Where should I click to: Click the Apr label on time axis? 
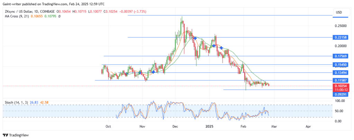pyautogui.click(x=308, y=127)
